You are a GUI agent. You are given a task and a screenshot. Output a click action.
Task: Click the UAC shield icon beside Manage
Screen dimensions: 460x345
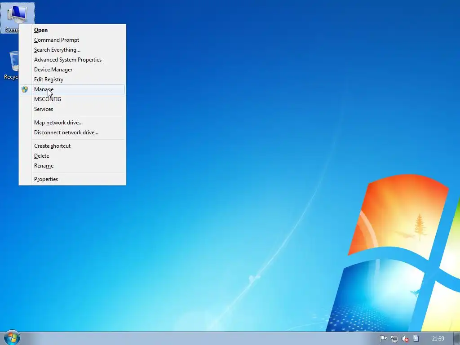tap(25, 89)
